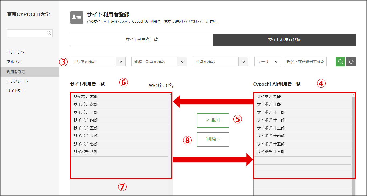Image resolution: width=367 pixels, height=196 pixels.
Task: Click the green search magnifier icon
Action: [340, 61]
